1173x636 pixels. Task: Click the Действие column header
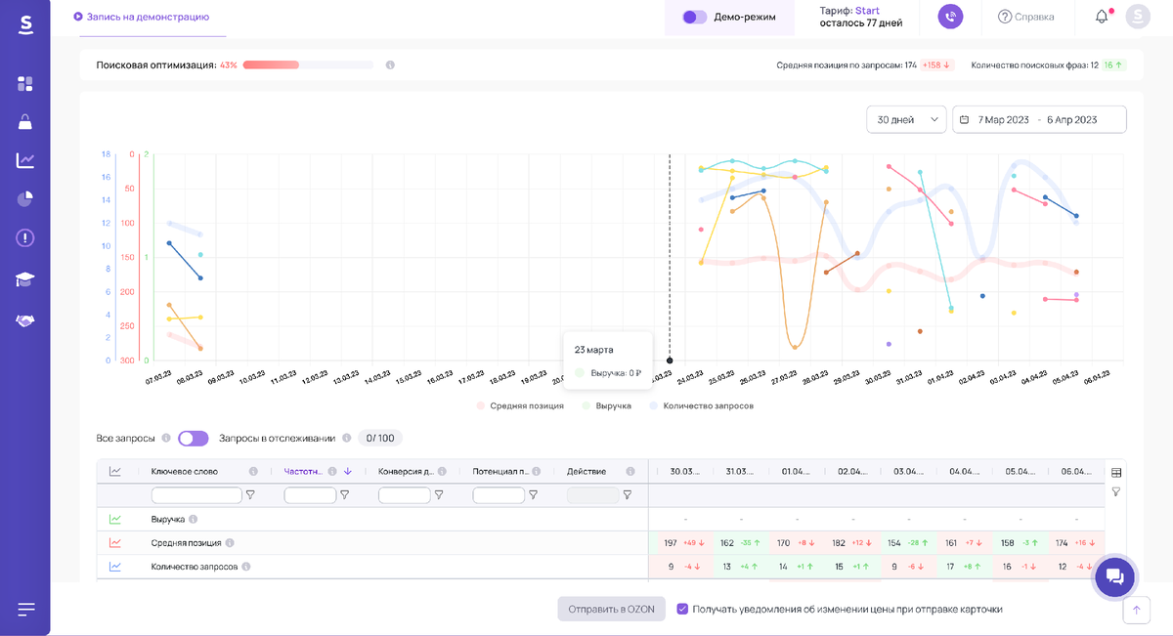(x=586, y=471)
